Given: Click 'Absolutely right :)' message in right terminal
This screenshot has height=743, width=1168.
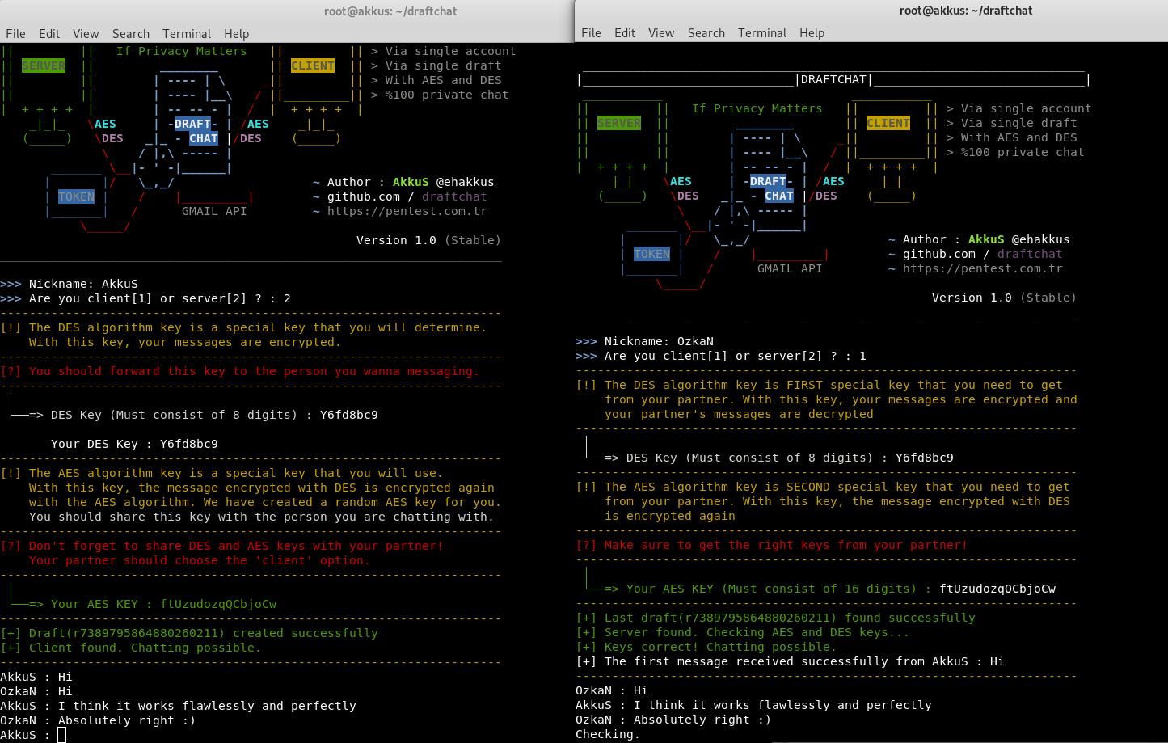Looking at the screenshot, I should [x=702, y=720].
